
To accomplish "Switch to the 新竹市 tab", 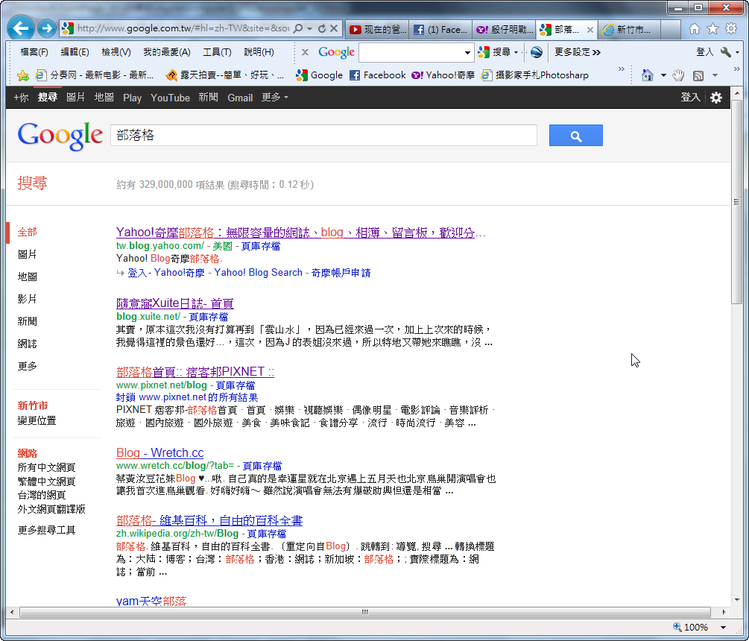I will coord(630,30).
